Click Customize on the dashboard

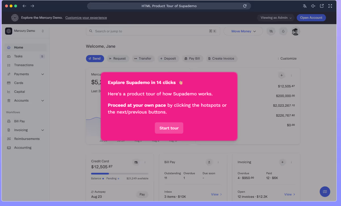(x=287, y=58)
